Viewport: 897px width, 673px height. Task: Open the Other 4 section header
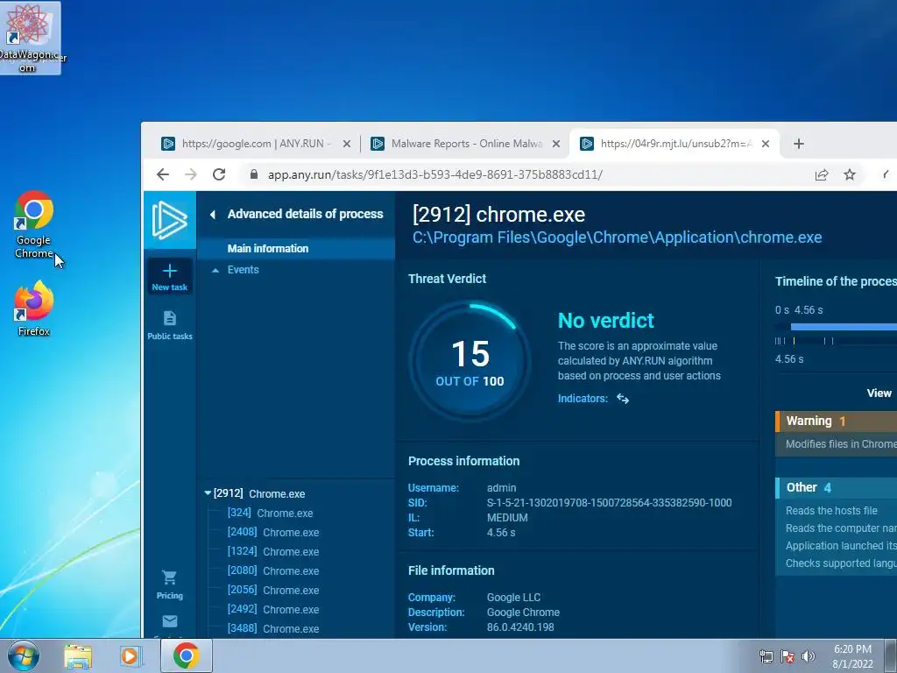coord(836,487)
